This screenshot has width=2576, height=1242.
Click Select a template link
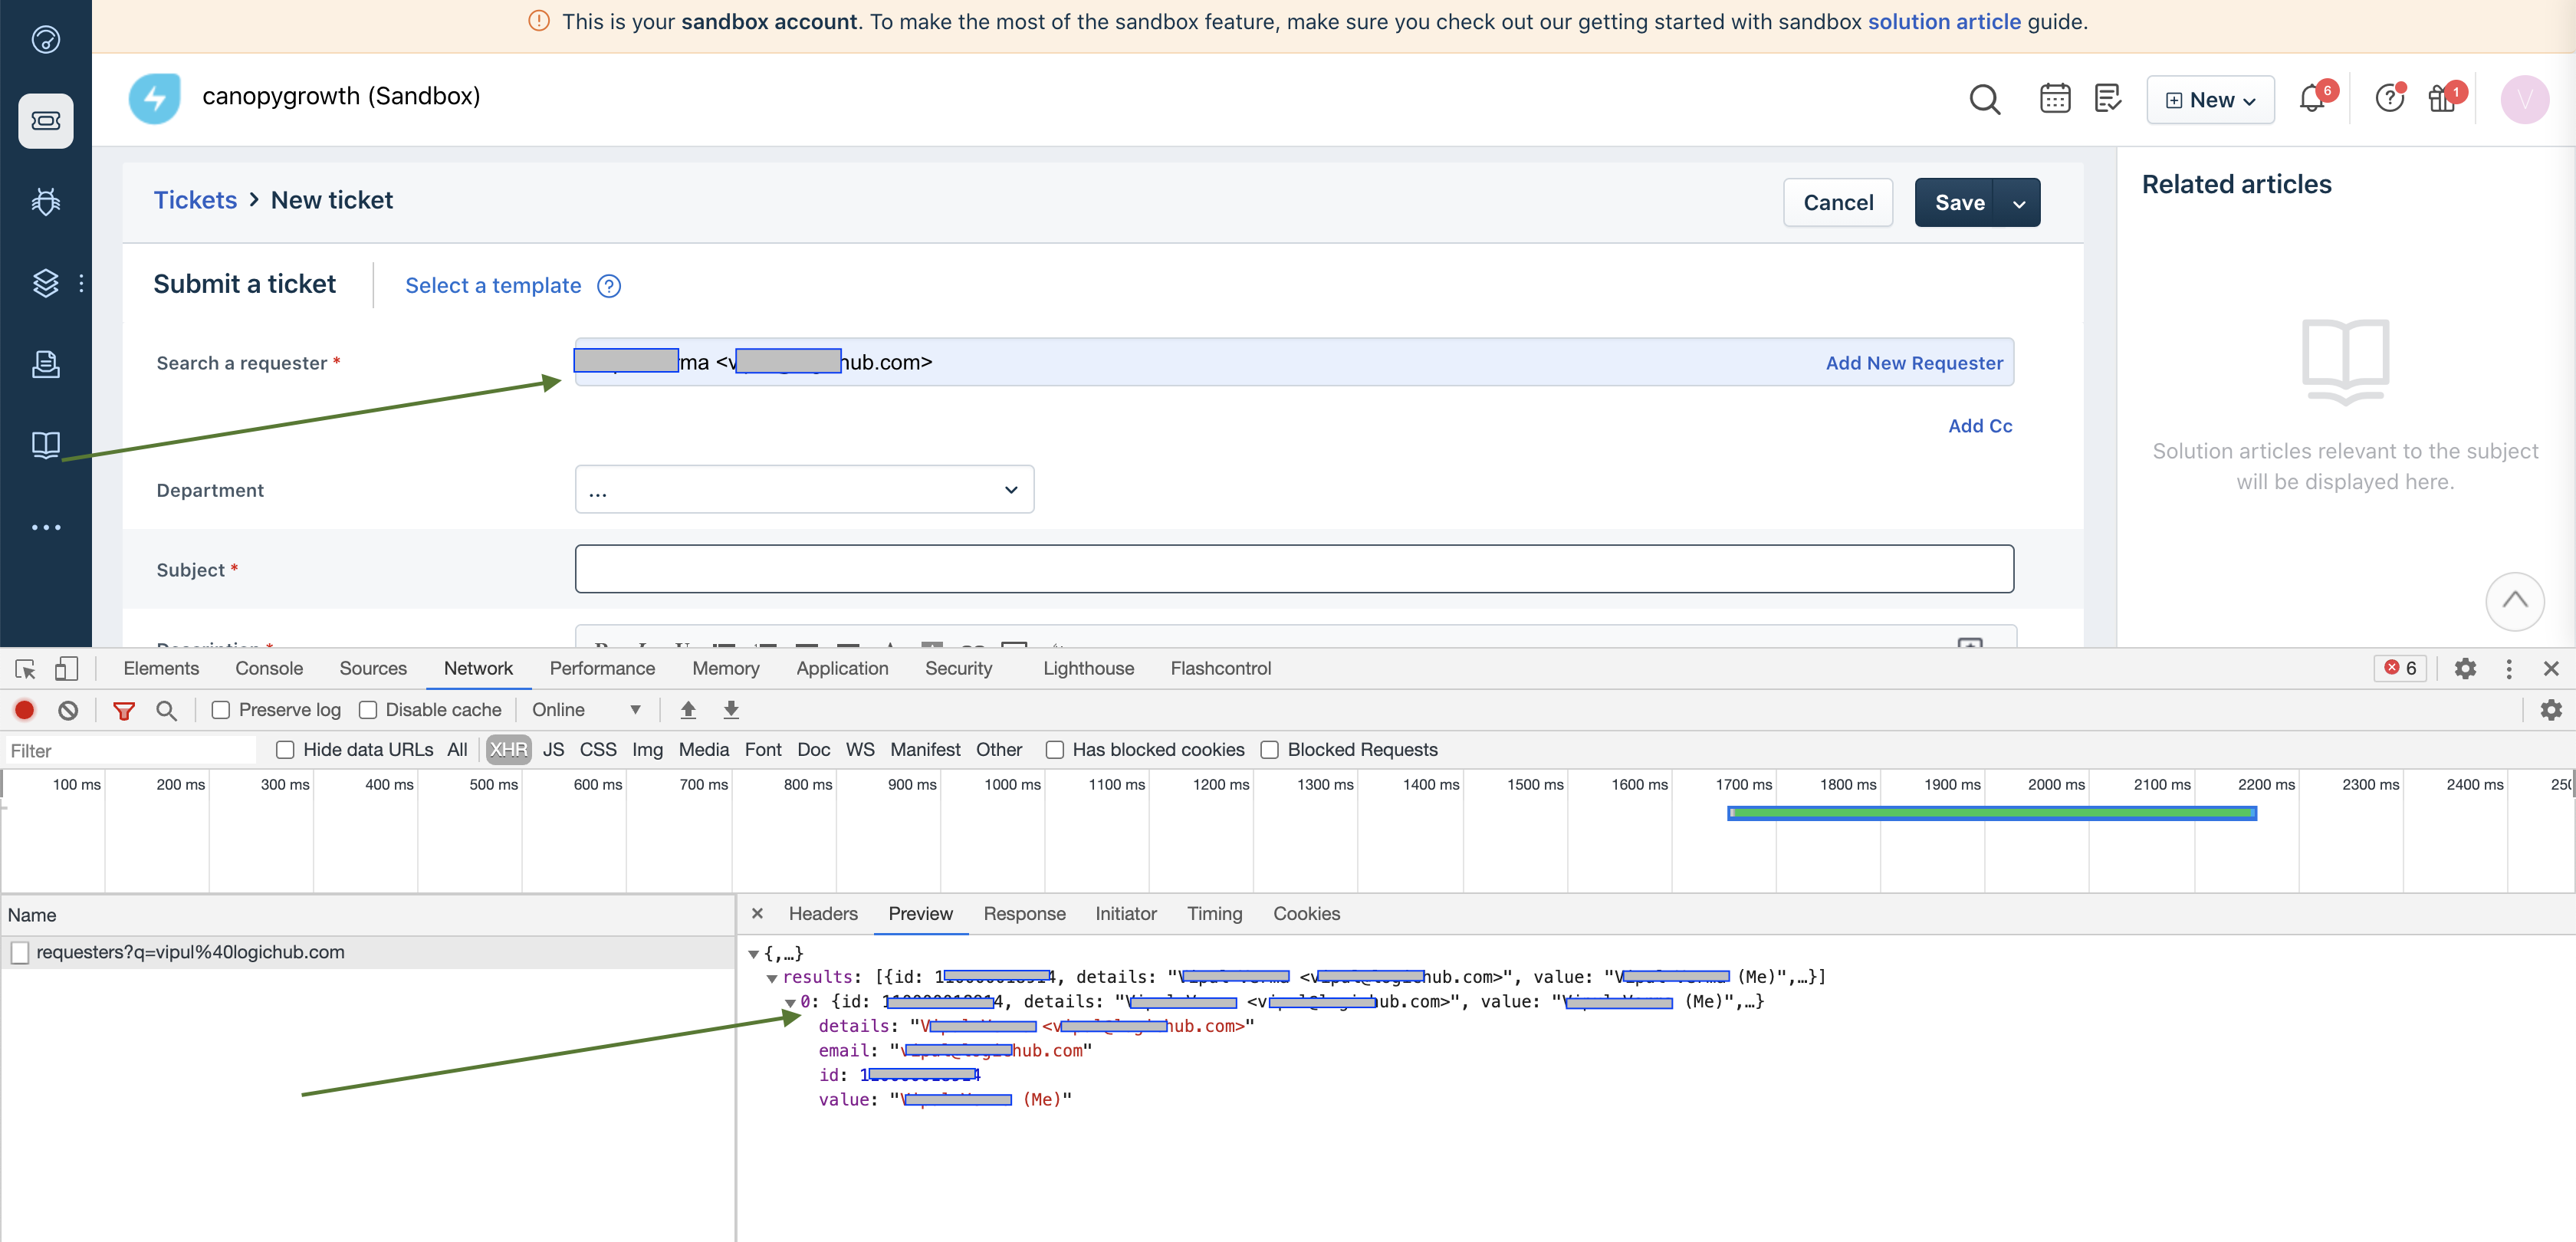point(493,286)
